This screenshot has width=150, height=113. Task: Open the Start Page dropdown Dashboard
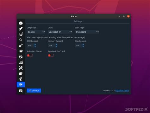pos(87,32)
